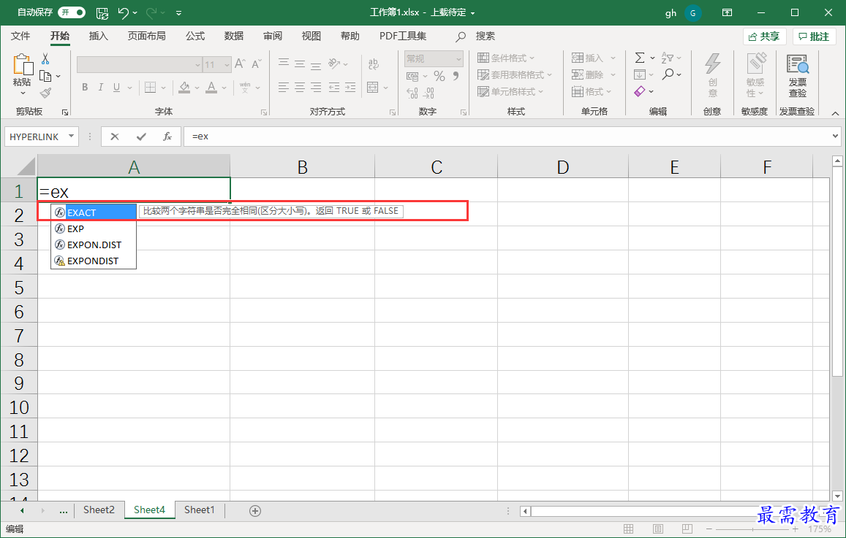The image size is (846, 538).
Task: Click the Borders icon
Action: tap(150, 88)
